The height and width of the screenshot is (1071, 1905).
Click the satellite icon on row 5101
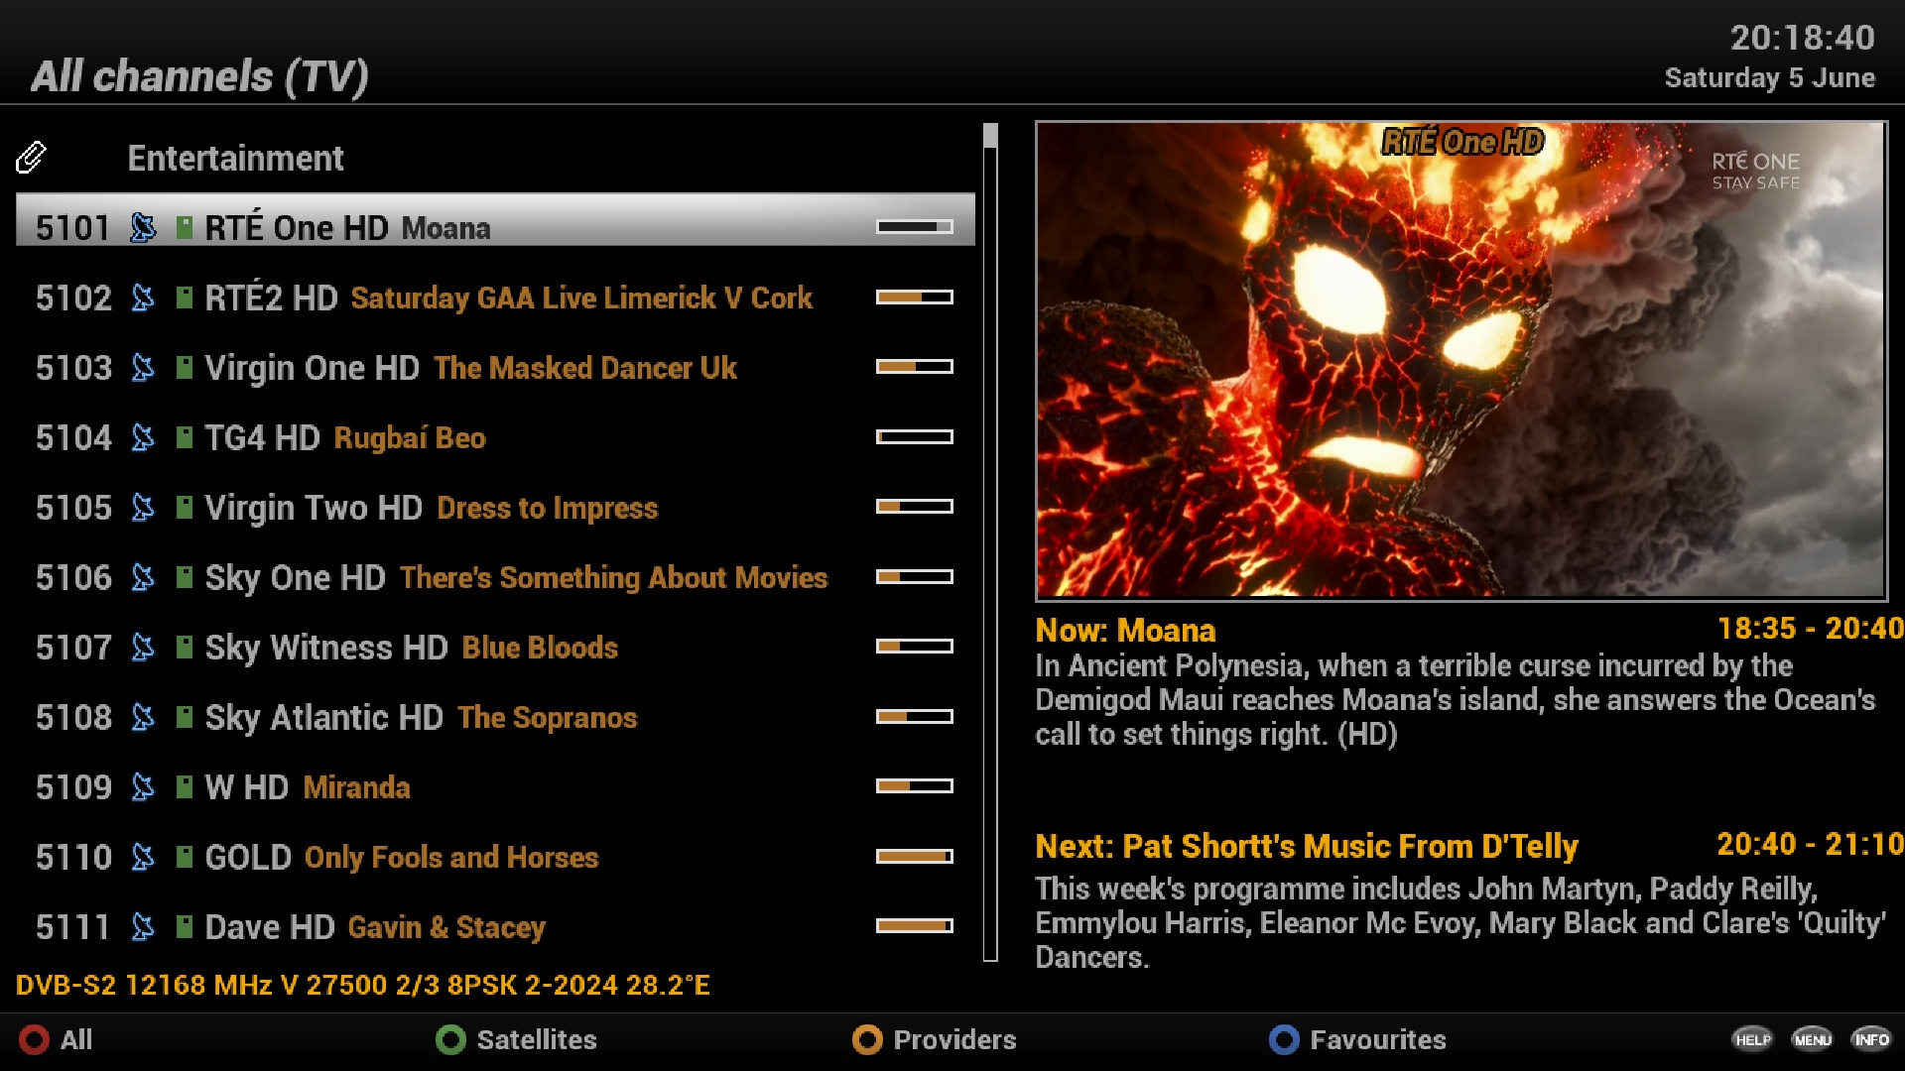tap(143, 227)
